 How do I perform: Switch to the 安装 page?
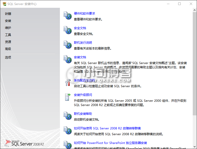point(8,21)
